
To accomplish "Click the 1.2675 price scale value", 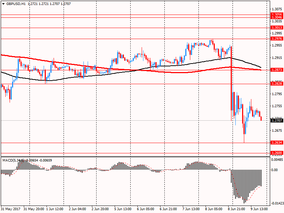I will click(x=277, y=130).
